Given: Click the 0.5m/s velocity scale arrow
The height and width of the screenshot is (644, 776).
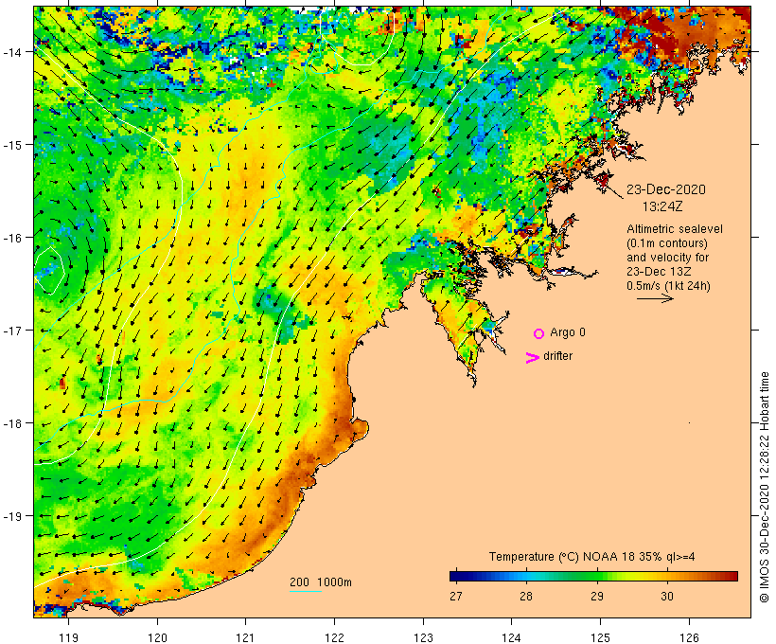Looking at the screenshot, I should (655, 298).
